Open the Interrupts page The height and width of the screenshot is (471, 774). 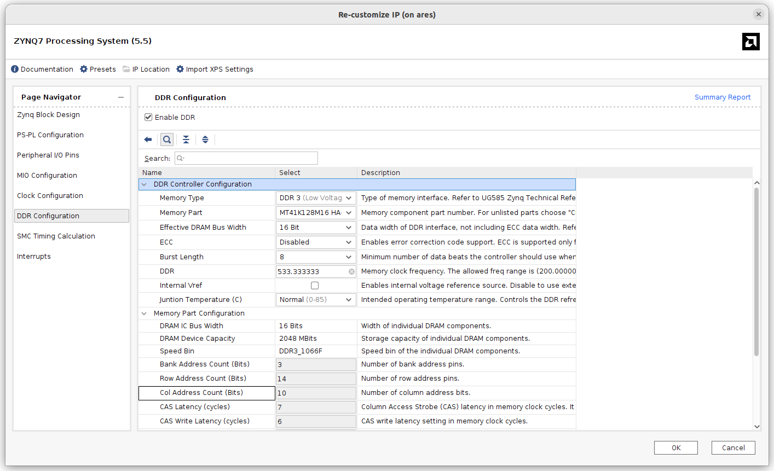click(x=34, y=257)
